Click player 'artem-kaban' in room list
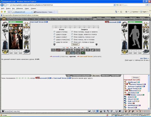The image size is (151, 117). [136, 84]
